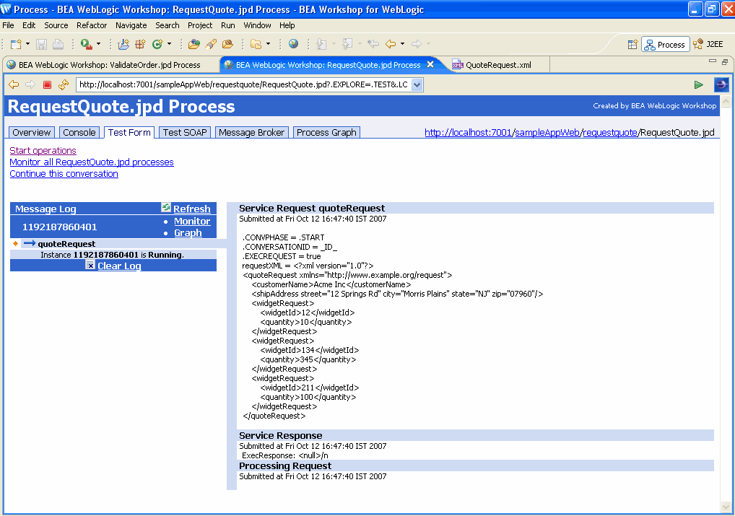The width and height of the screenshot is (735, 516).
Task: Click the Clear Log link
Action: pyautogui.click(x=119, y=266)
